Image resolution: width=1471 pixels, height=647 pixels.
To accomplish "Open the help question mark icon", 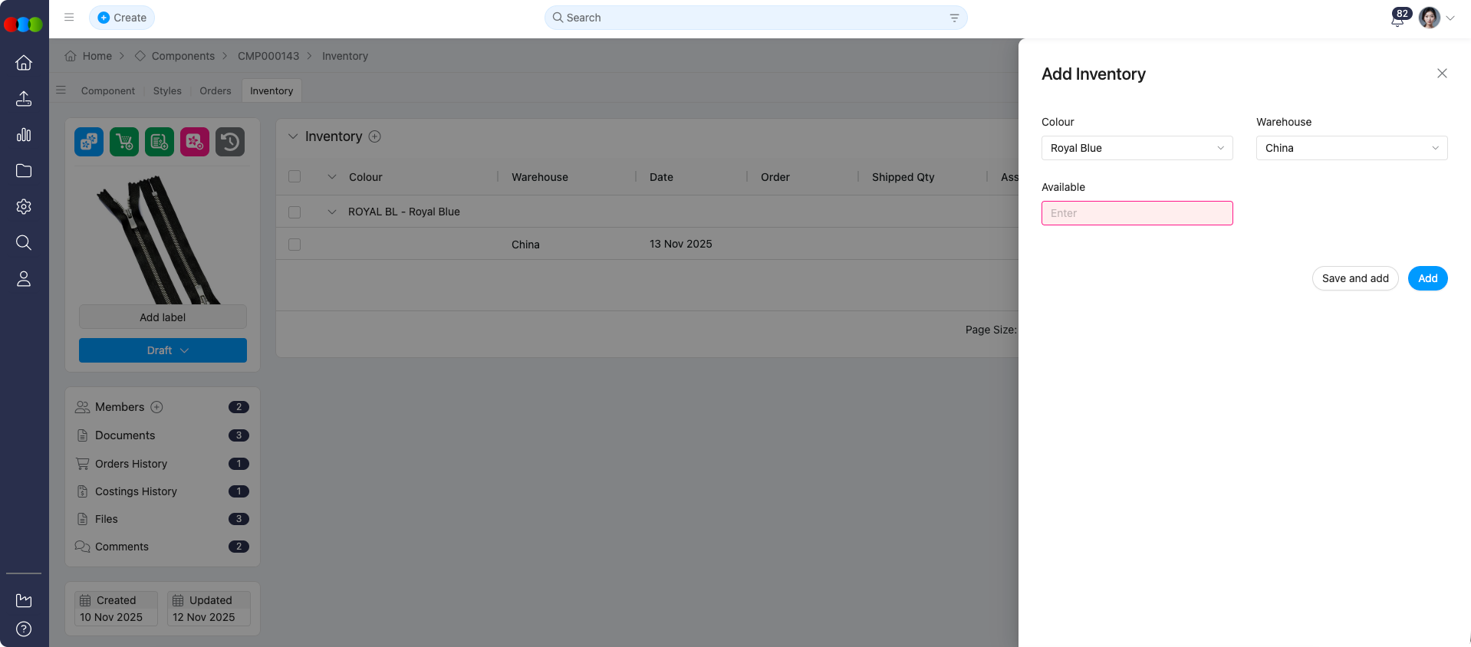I will click(24, 629).
